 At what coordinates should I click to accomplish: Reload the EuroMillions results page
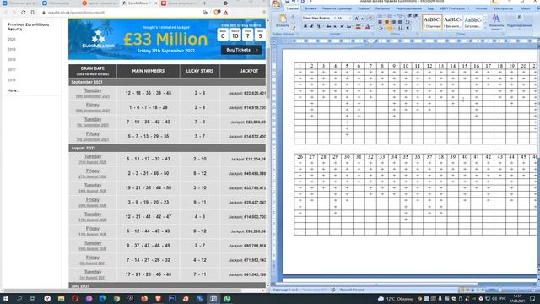point(24,13)
